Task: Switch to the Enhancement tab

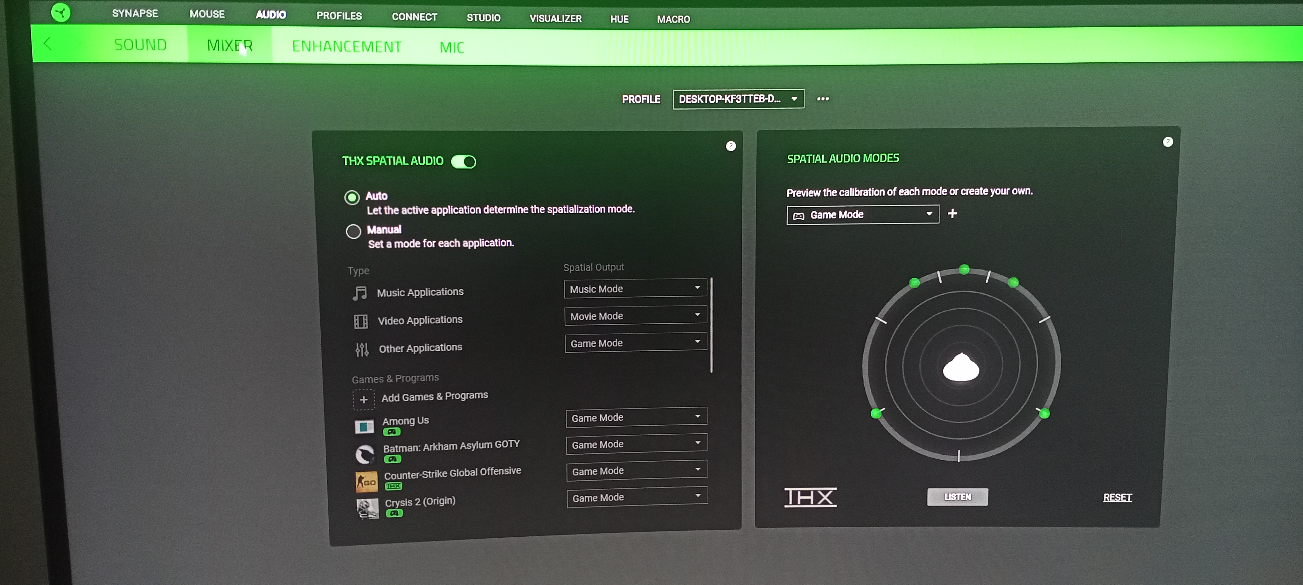Action: tap(346, 46)
